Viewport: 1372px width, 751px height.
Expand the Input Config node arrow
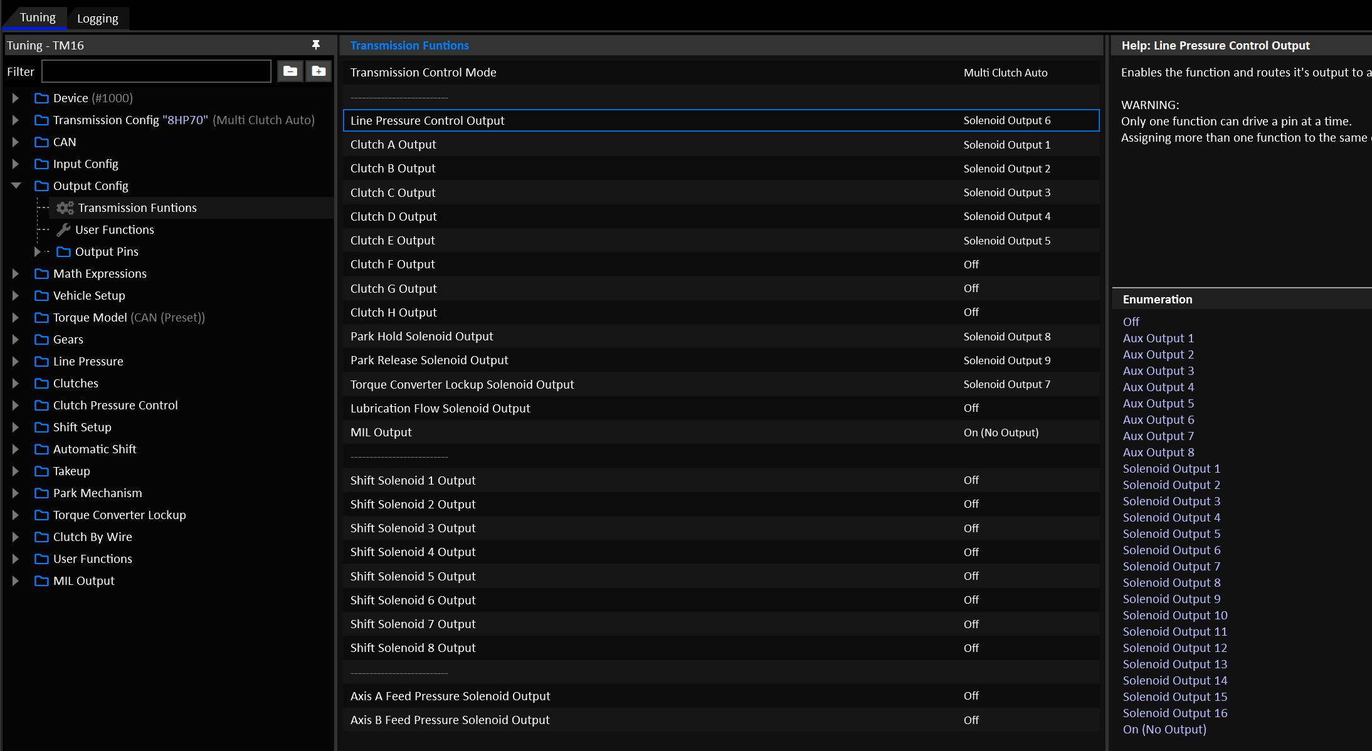pyautogui.click(x=16, y=164)
